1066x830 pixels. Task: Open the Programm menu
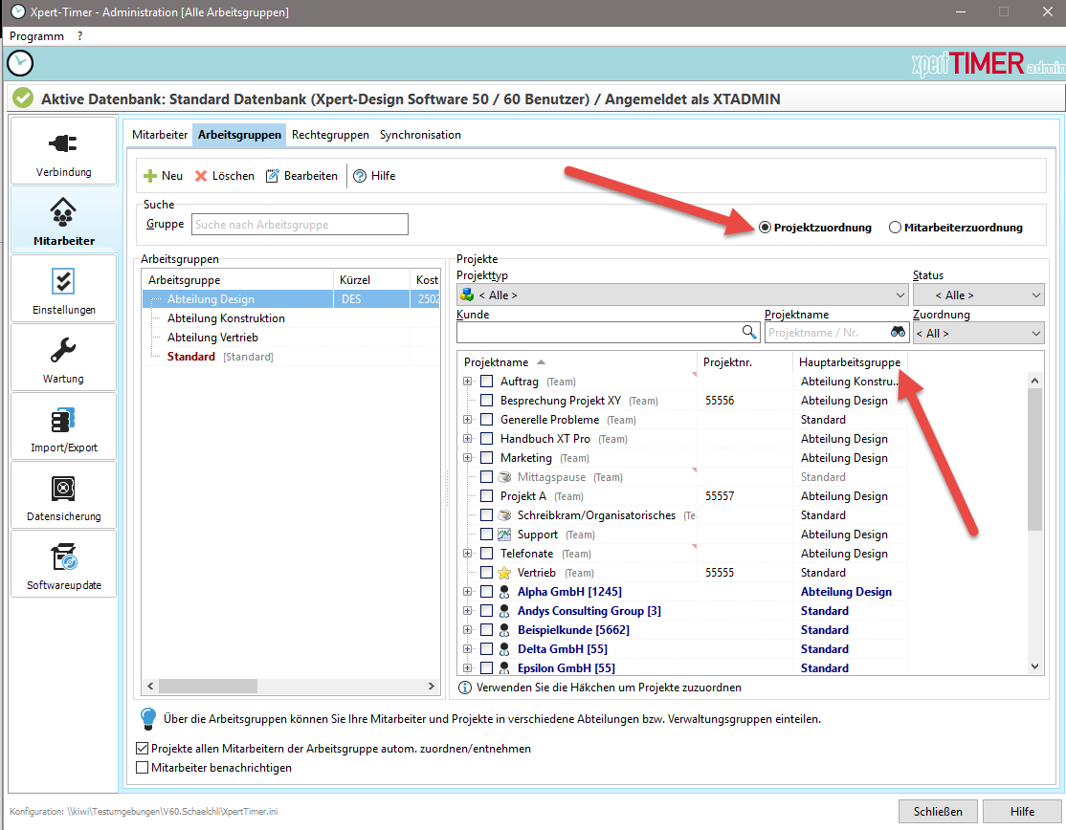coord(36,35)
